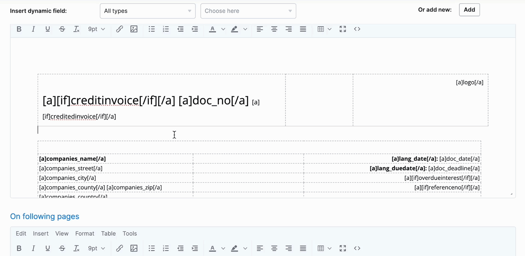Image resolution: width=525 pixels, height=256 pixels.
Task: Apply background highlight color in top editor
Action: (x=234, y=29)
